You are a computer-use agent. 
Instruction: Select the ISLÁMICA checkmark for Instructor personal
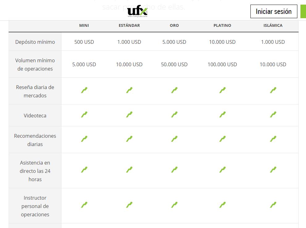click(273, 204)
